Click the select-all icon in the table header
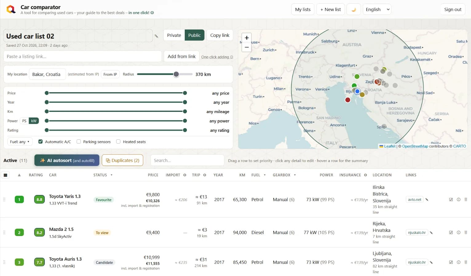 5,175
